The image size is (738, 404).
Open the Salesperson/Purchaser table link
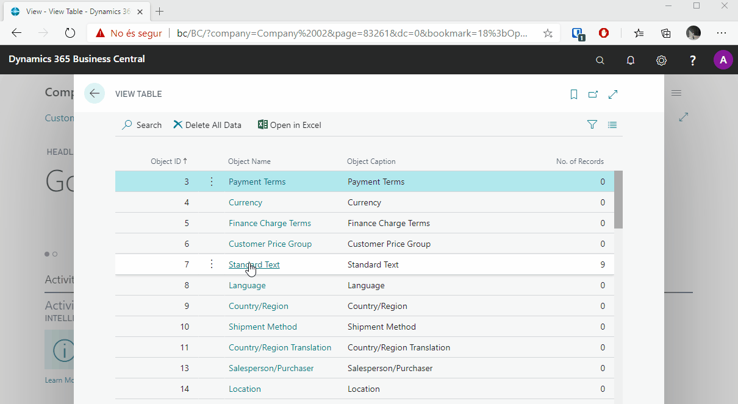pos(271,368)
